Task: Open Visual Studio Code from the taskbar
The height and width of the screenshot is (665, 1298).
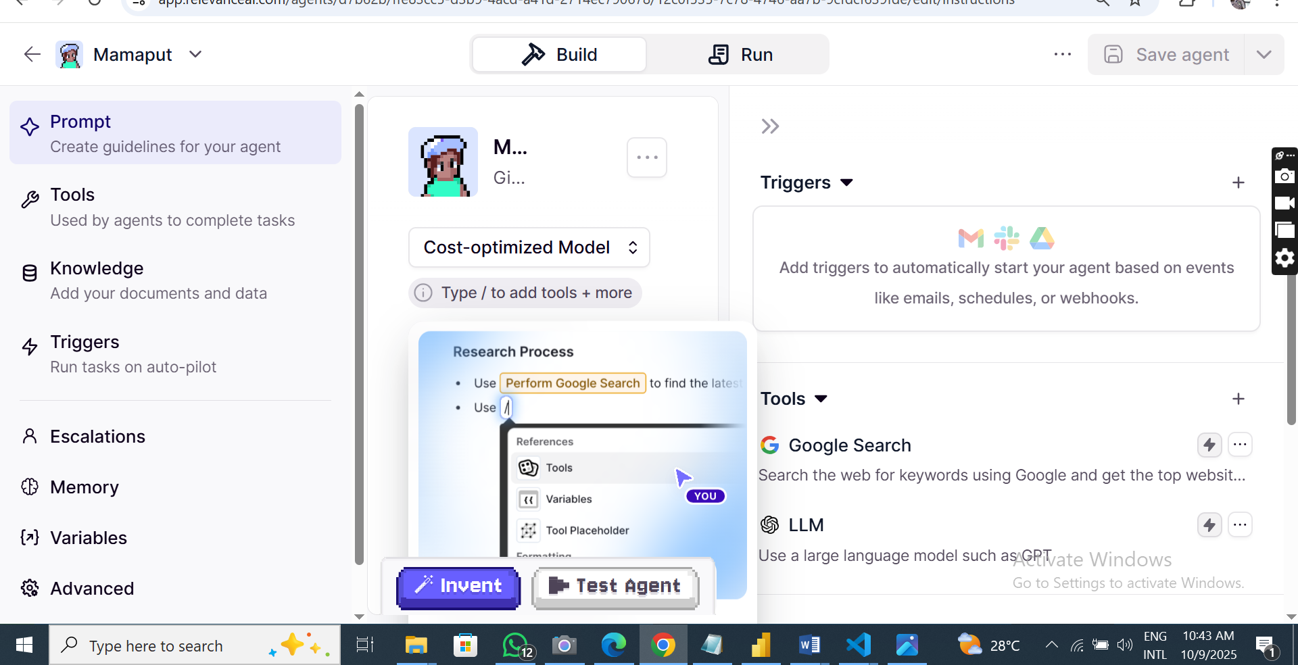Action: tap(858, 645)
